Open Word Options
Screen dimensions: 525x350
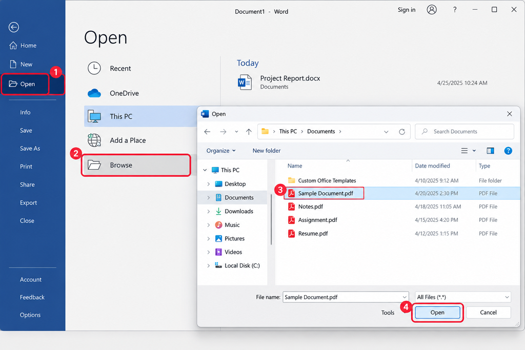coord(30,315)
